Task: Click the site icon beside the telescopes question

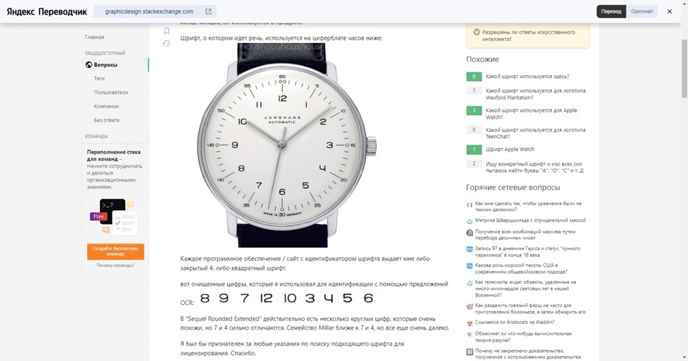Action: click(469, 283)
